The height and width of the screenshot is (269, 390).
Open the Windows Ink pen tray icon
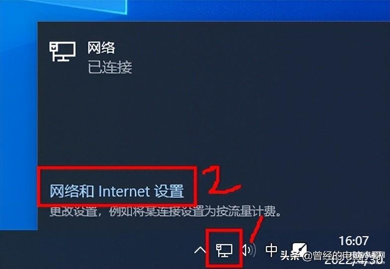click(299, 249)
